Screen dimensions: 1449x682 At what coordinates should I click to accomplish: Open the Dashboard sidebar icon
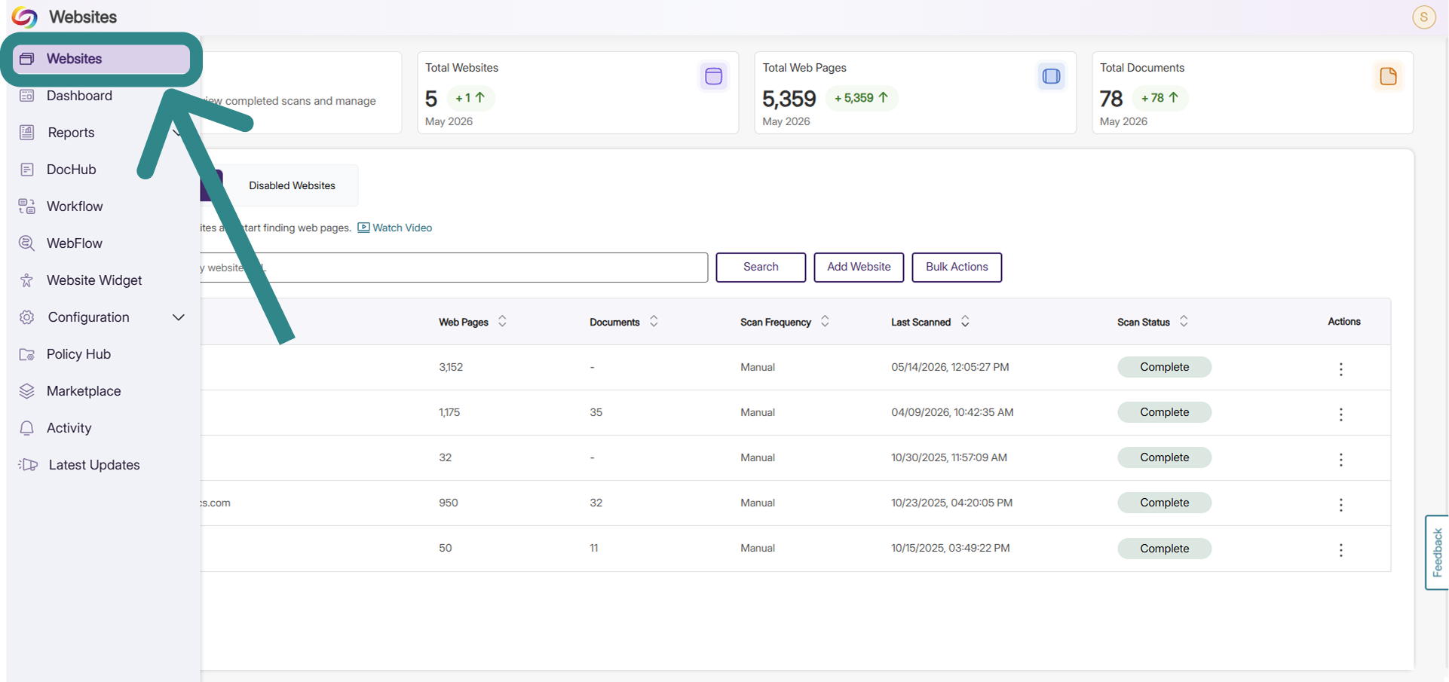pyautogui.click(x=27, y=96)
